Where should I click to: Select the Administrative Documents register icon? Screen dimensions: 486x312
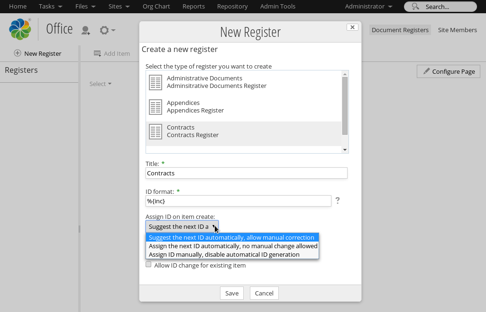click(156, 82)
